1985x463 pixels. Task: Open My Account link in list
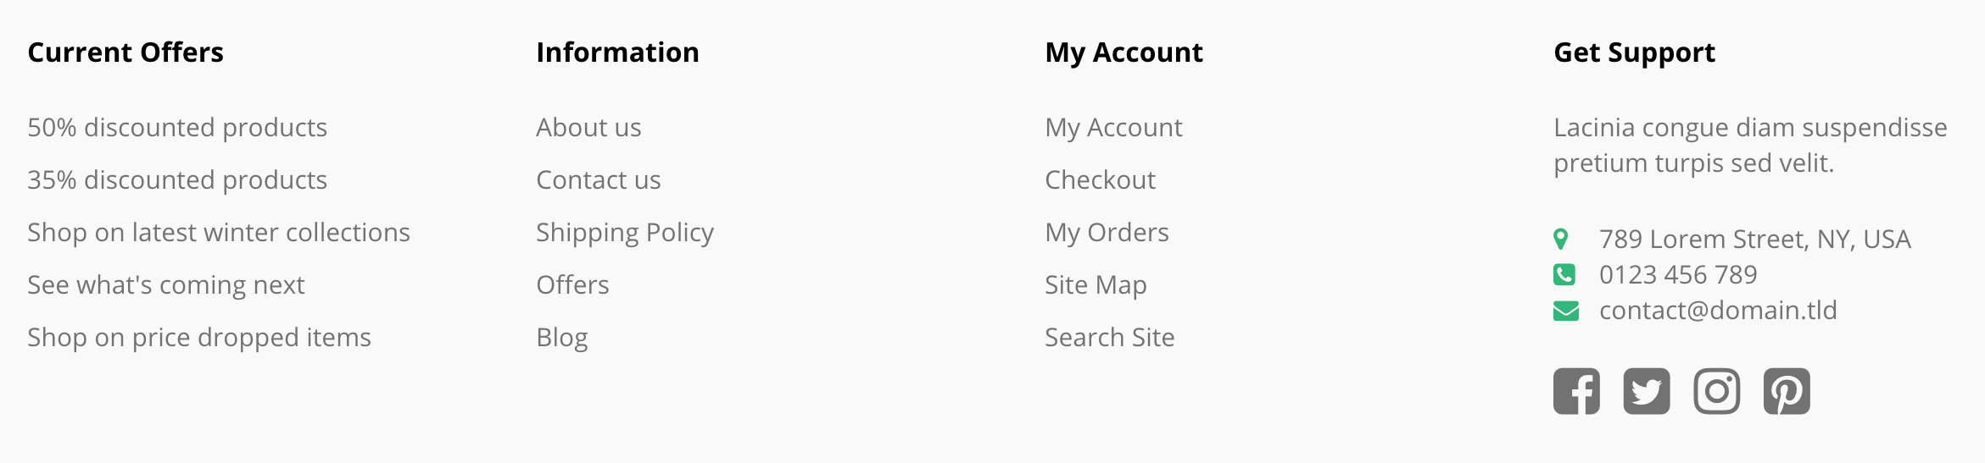coord(1113,128)
